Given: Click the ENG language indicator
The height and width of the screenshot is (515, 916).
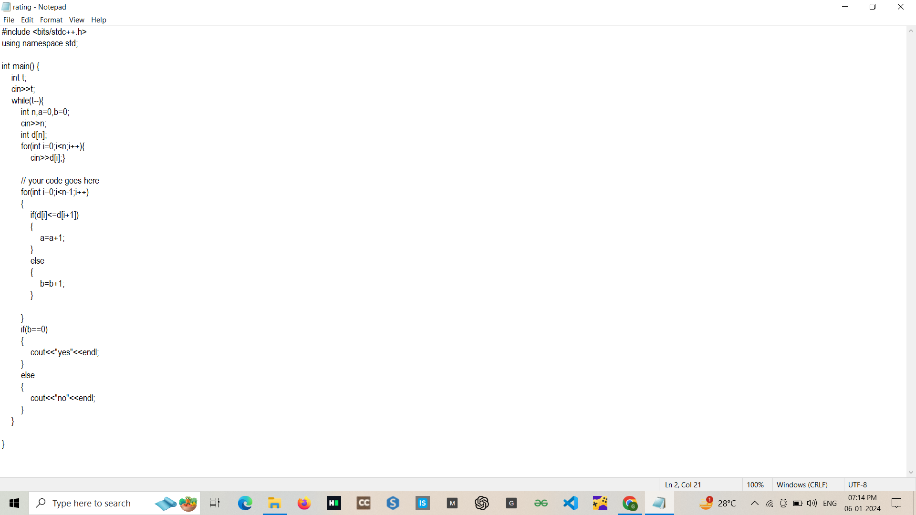Looking at the screenshot, I should click(x=830, y=503).
